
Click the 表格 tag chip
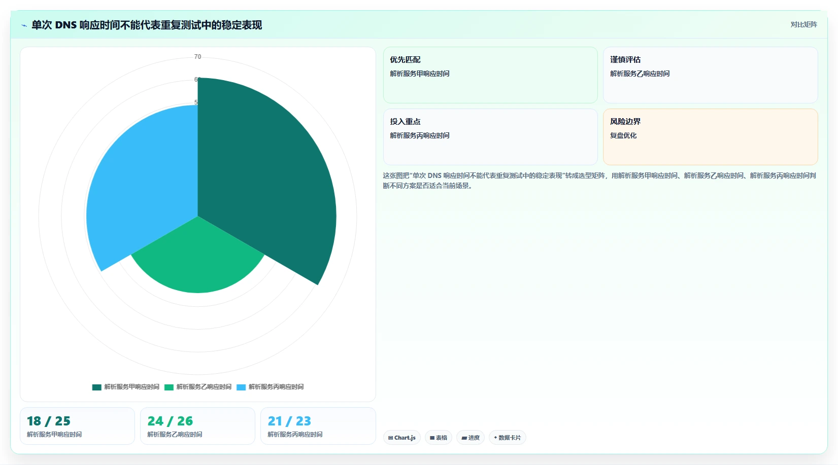coord(439,438)
